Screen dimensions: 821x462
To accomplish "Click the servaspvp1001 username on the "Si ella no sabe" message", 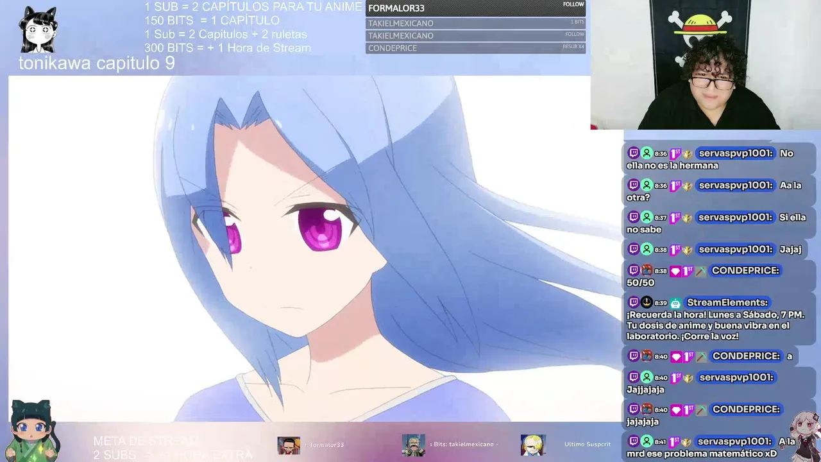I will (736, 218).
